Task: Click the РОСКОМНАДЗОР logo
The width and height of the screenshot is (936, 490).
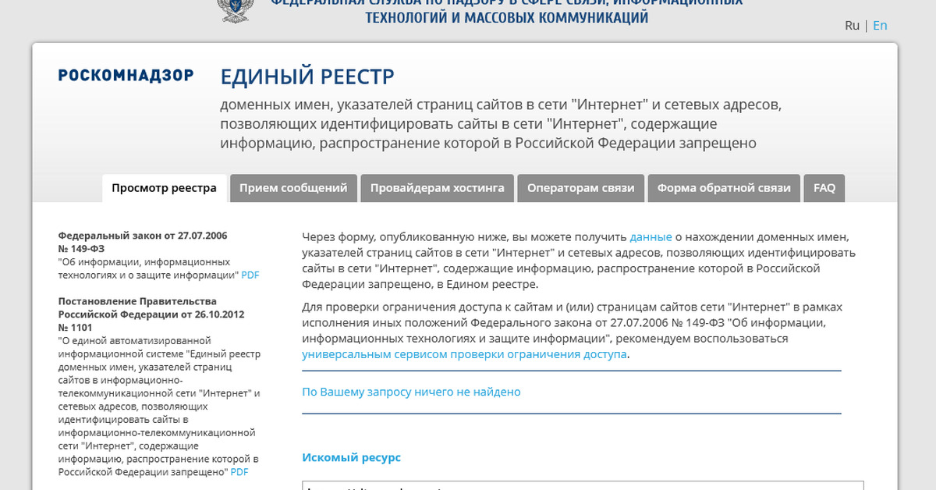Action: click(x=126, y=75)
